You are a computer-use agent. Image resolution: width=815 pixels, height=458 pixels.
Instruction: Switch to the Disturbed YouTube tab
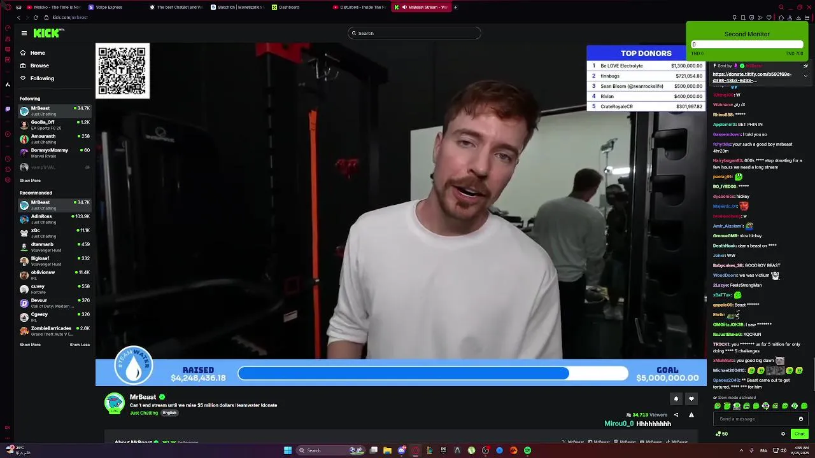(359, 7)
